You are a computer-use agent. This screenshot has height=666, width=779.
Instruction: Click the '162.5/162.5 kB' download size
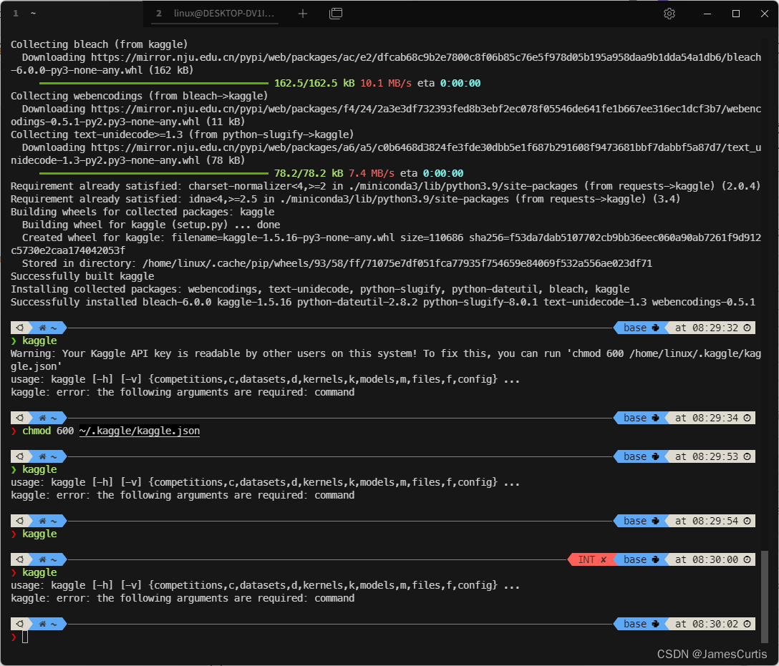coord(314,83)
